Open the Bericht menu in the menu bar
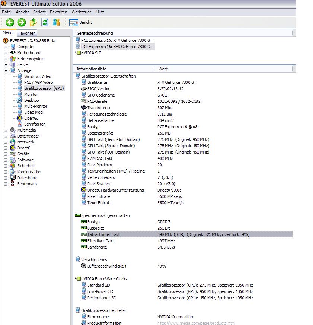 tap(39, 12)
